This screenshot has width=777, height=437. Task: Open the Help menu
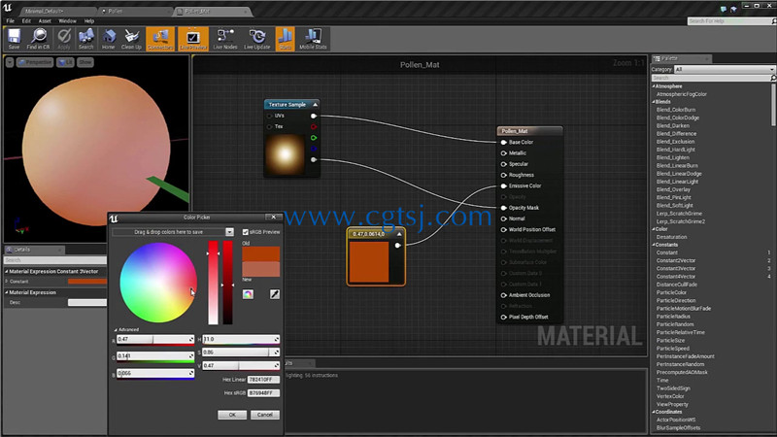point(89,20)
